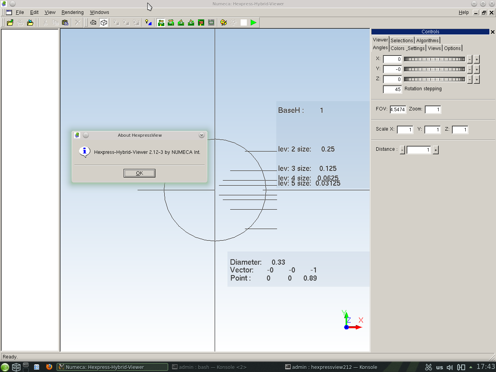Screen dimensions: 496x372
Task: Click the Z angle slider
Action: coord(434,79)
